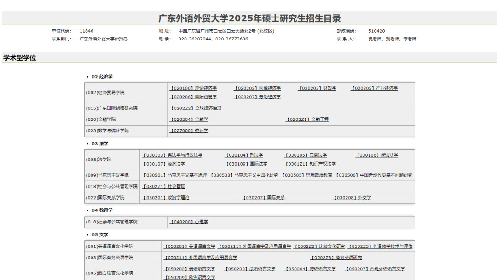The width and height of the screenshot is (497, 280).
Task: Open the 【027000】统计学 link
Action: tap(189, 131)
